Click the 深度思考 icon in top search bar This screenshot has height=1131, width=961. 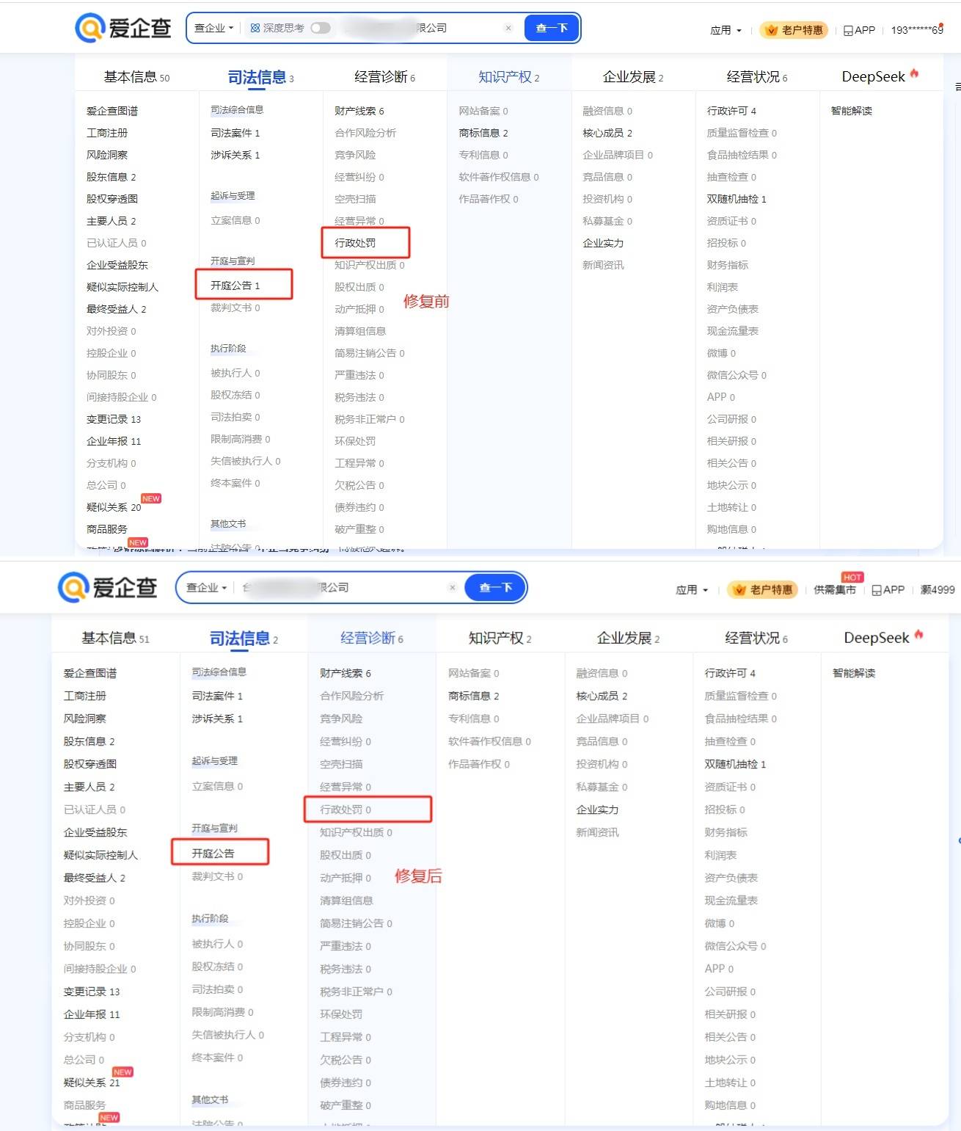pos(255,28)
